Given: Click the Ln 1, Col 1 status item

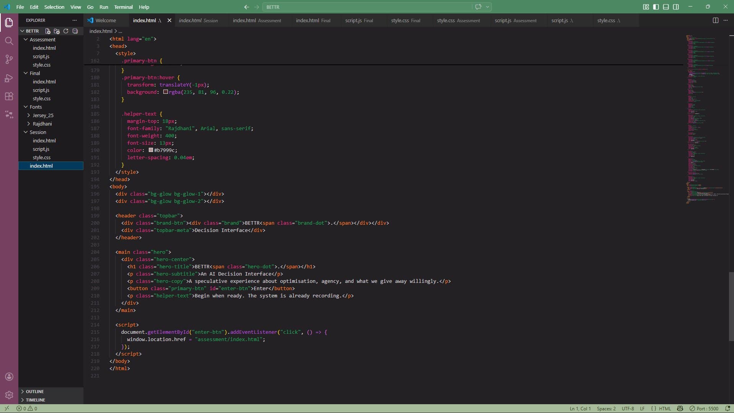Looking at the screenshot, I should 580,408.
